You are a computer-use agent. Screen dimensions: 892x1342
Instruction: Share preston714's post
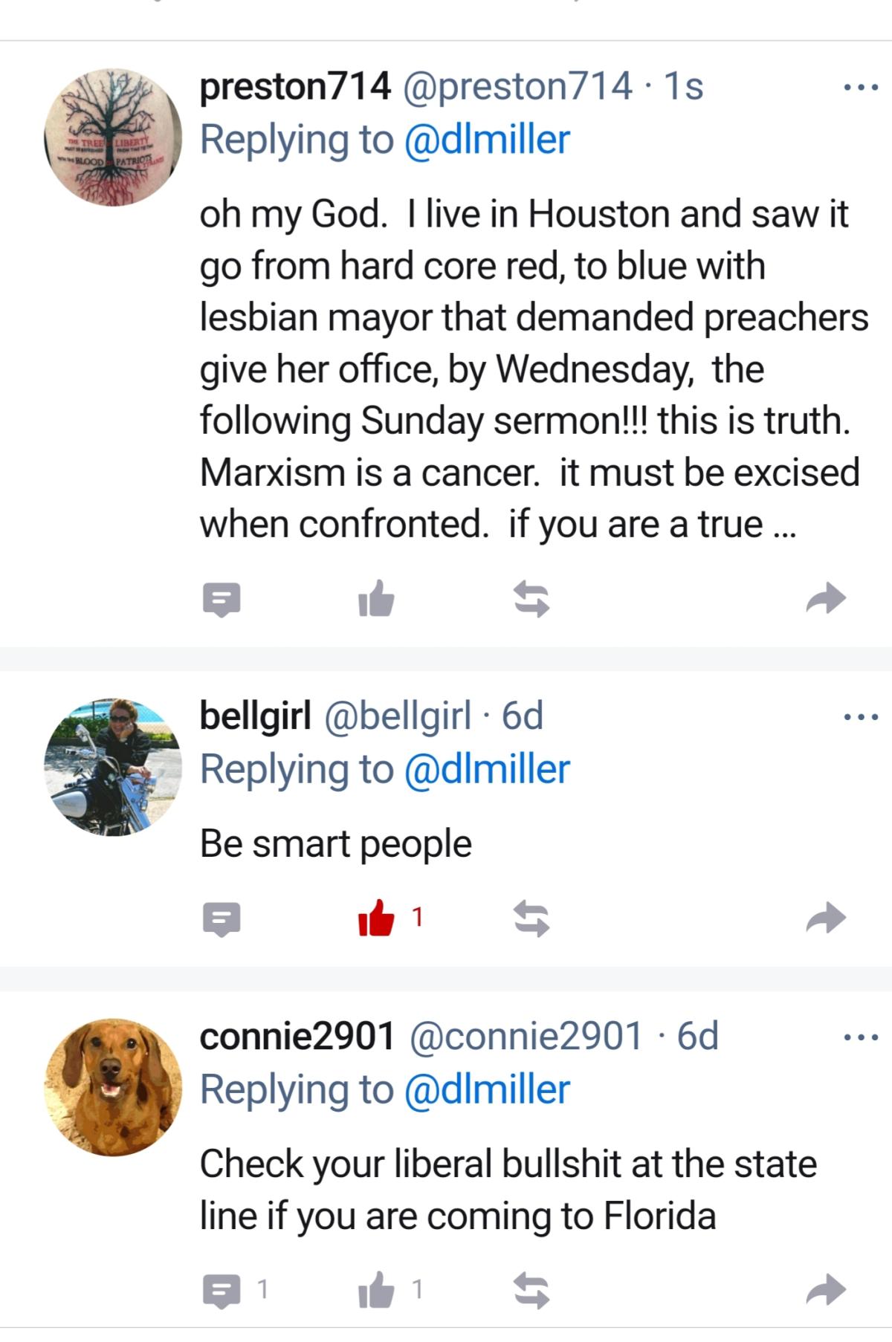(826, 598)
